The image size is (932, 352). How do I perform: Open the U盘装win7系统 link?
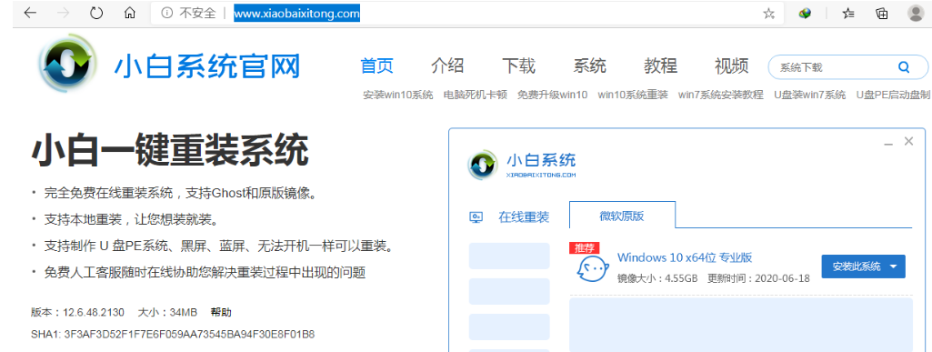coord(809,95)
